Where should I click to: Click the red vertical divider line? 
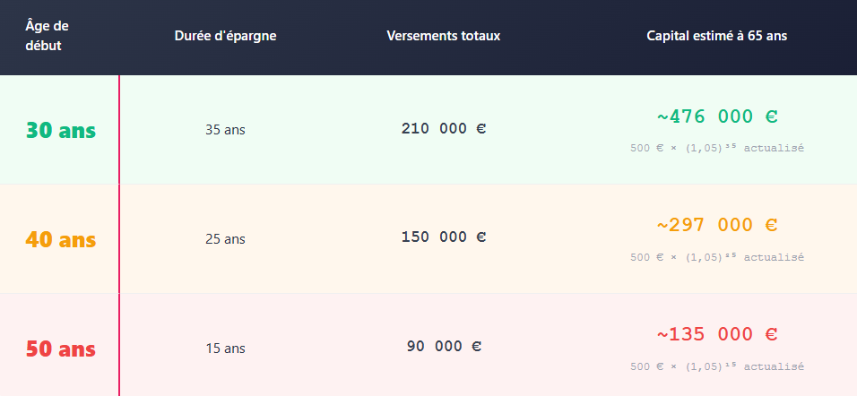[x=118, y=236]
